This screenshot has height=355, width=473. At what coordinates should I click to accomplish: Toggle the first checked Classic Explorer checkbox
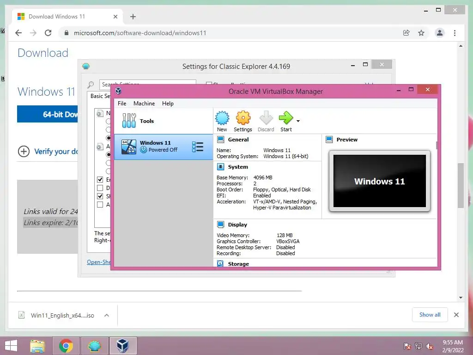click(x=100, y=180)
